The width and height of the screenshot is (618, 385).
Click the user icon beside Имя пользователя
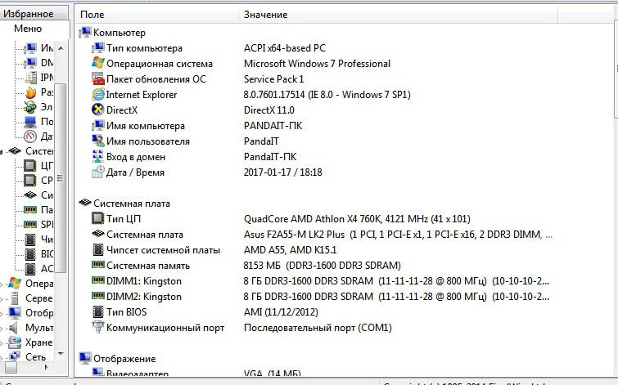click(x=97, y=141)
